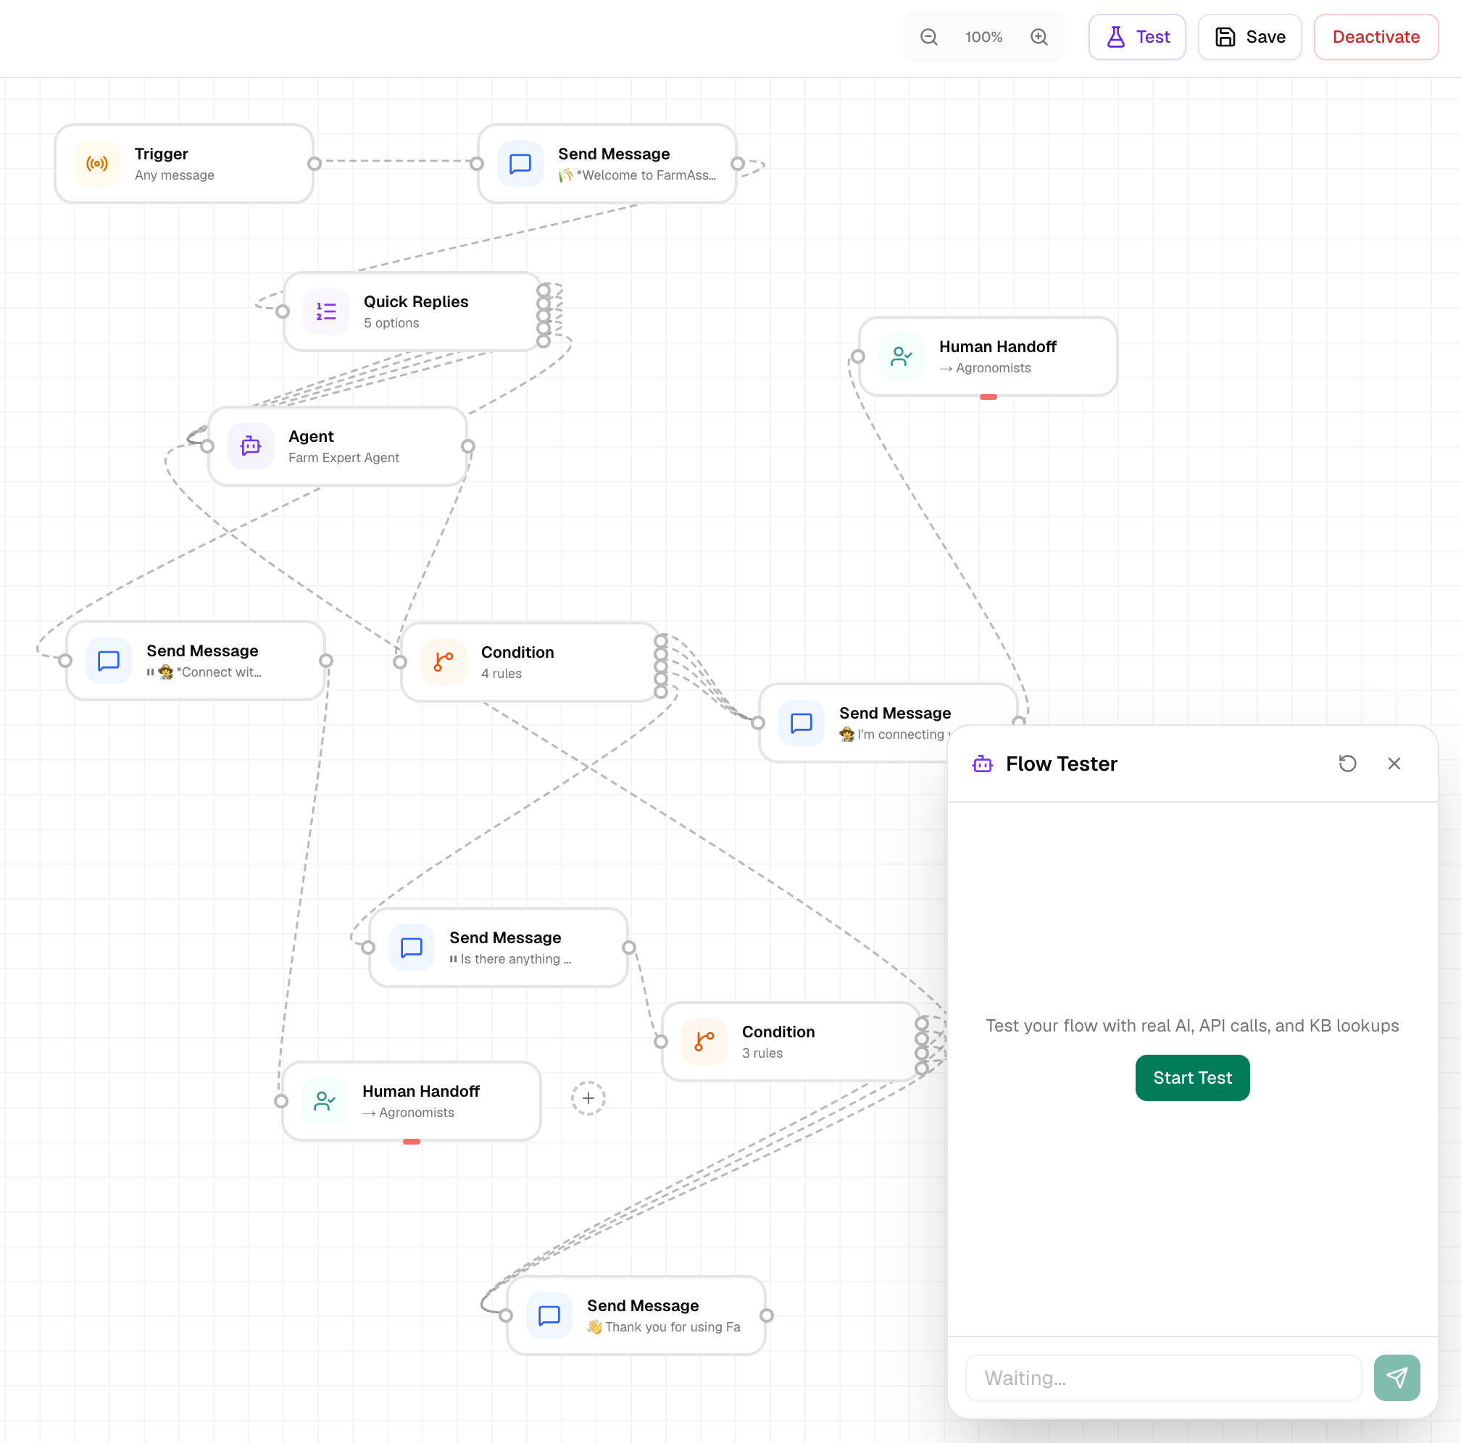The image size is (1461, 1443).
Task: Click the Welcome Send Message output port
Action: tap(737, 163)
